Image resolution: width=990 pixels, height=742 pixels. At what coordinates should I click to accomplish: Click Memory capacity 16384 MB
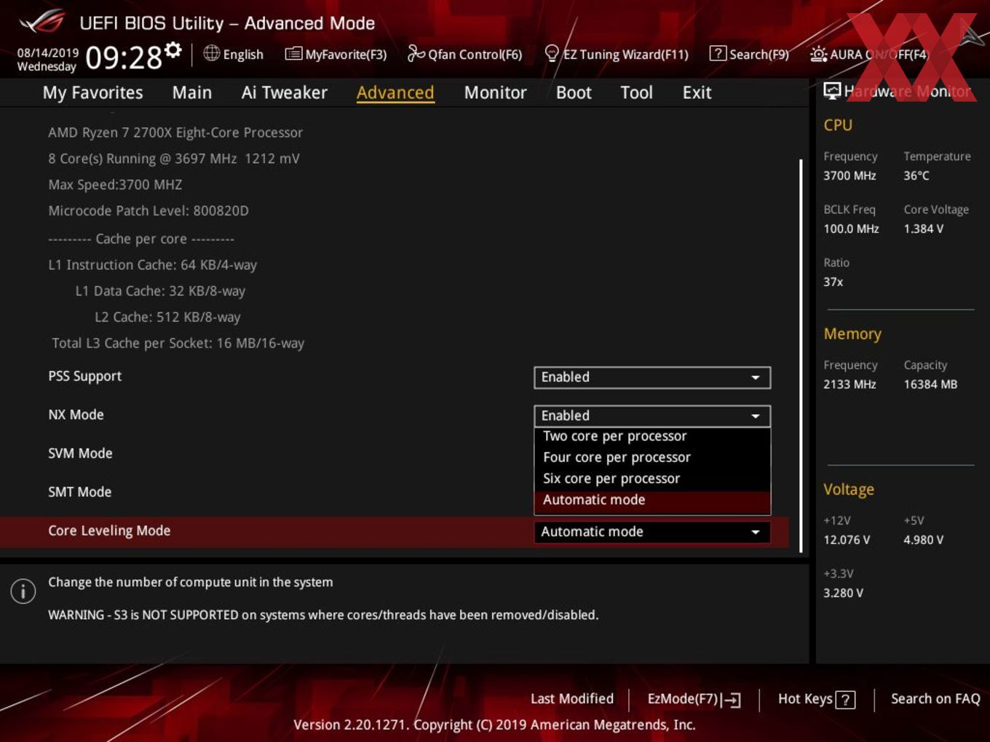coord(930,384)
